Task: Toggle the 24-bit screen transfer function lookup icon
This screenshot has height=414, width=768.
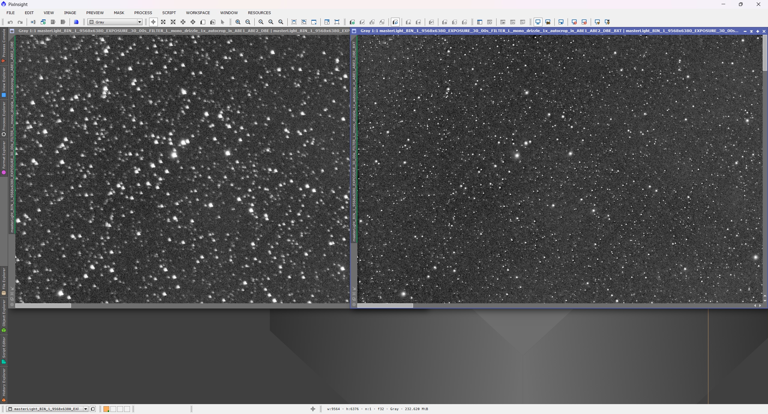Action: tap(548, 22)
